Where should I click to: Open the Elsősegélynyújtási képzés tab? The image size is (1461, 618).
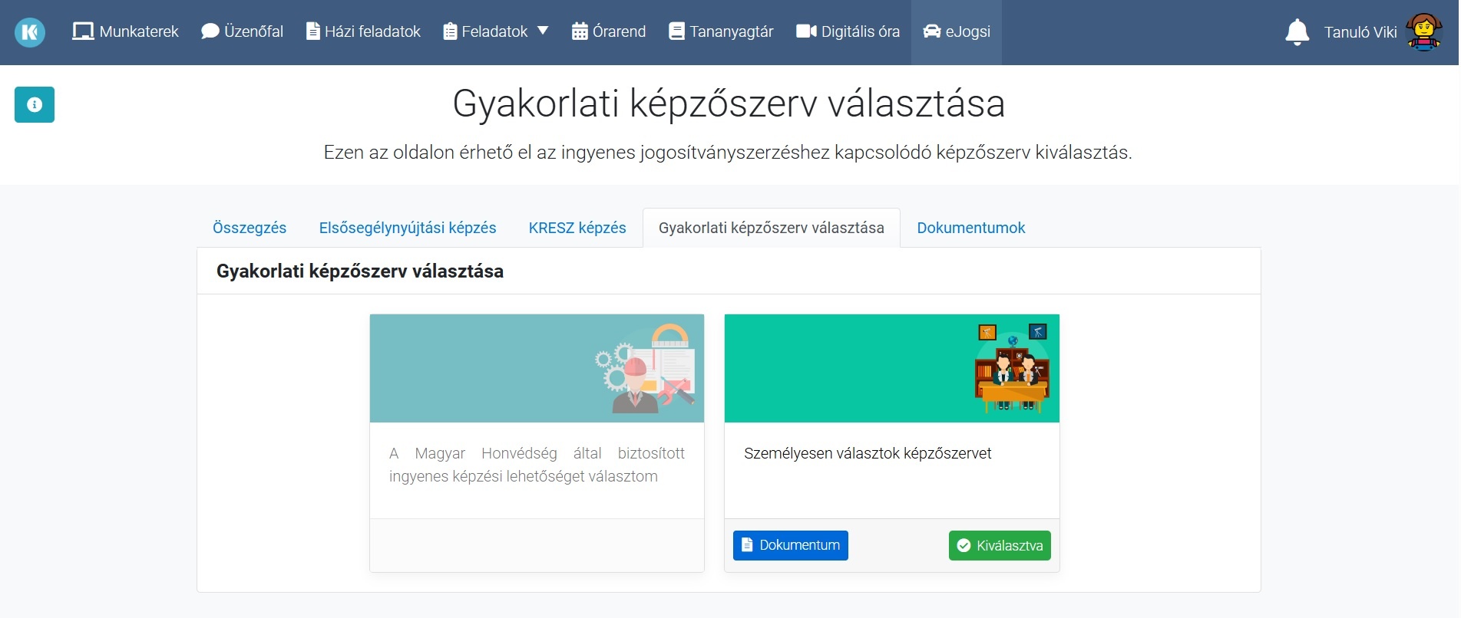[x=408, y=228]
